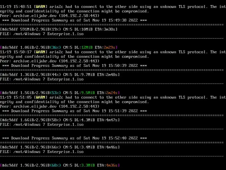Select the green DL:3.3MiB speed

click(x=84, y=165)
